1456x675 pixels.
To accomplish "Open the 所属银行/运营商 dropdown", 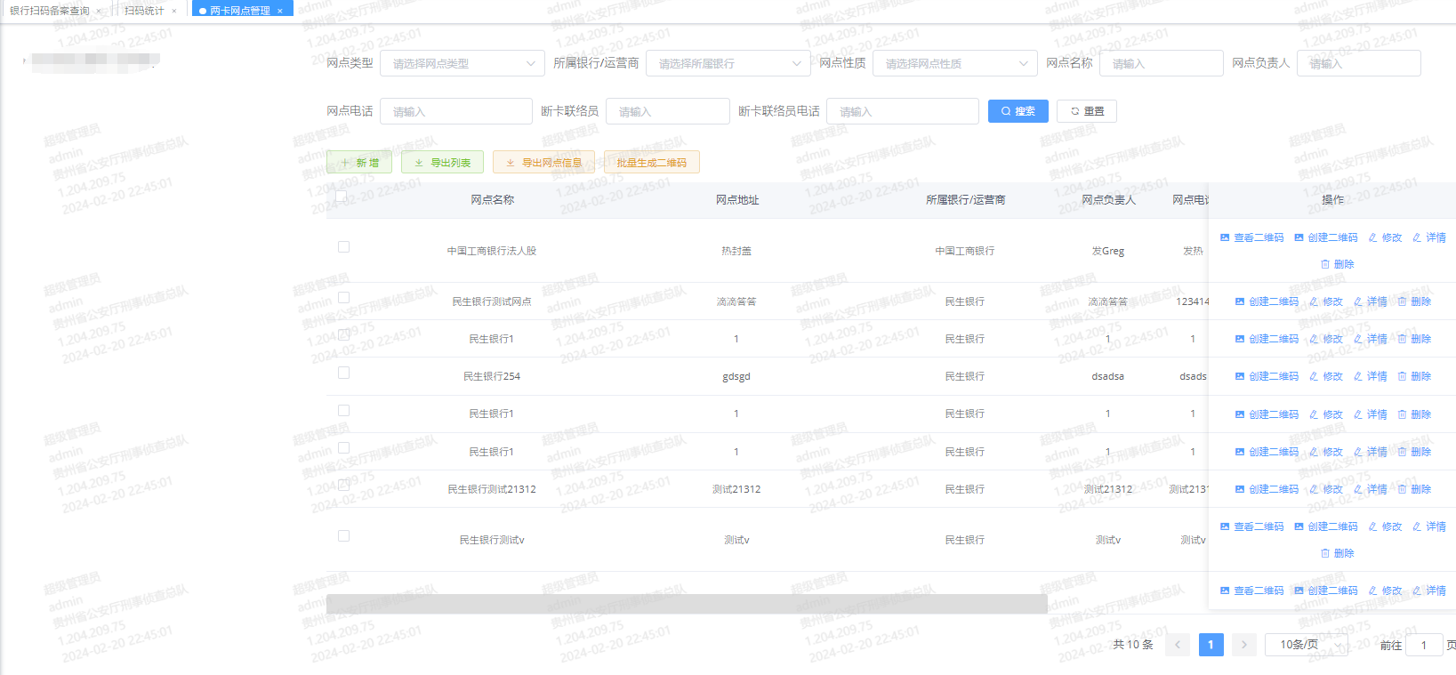I will pyautogui.click(x=728, y=63).
